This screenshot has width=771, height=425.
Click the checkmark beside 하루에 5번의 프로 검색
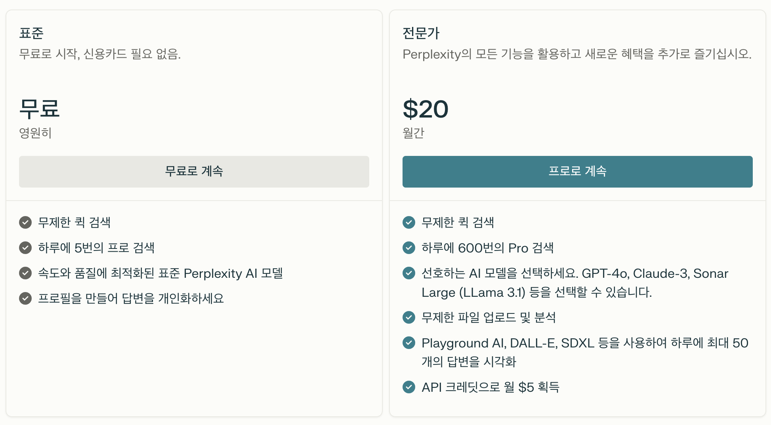coord(25,248)
